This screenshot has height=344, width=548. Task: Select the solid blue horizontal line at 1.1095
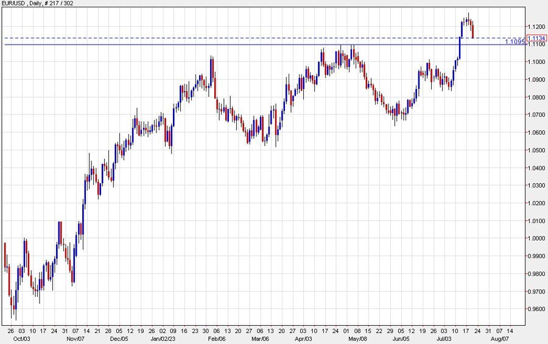244,44
